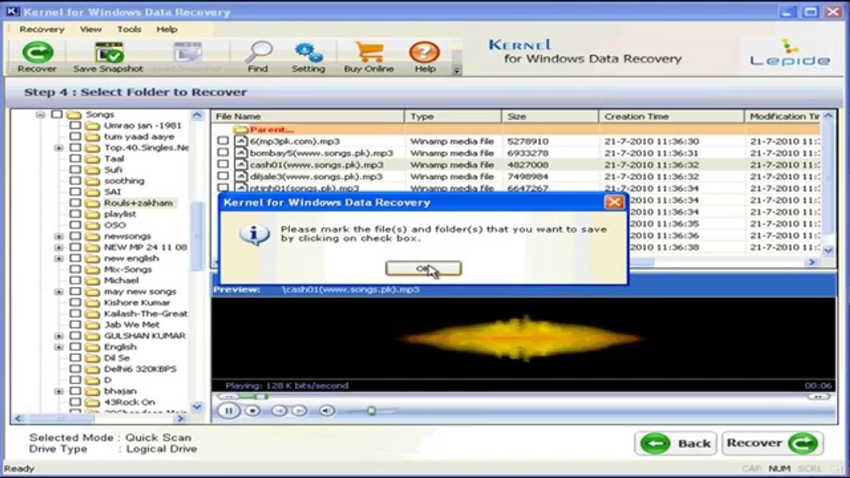Image resolution: width=850 pixels, height=478 pixels.
Task: Click the Back button
Action: point(675,443)
